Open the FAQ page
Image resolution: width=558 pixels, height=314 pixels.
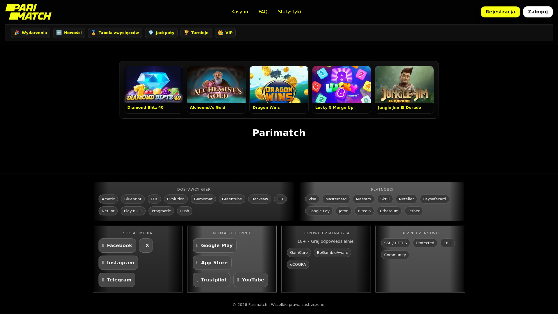click(263, 12)
